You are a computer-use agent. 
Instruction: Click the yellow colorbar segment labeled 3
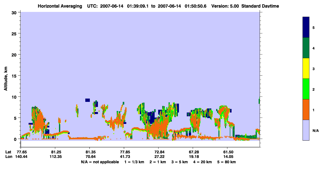click(306, 68)
